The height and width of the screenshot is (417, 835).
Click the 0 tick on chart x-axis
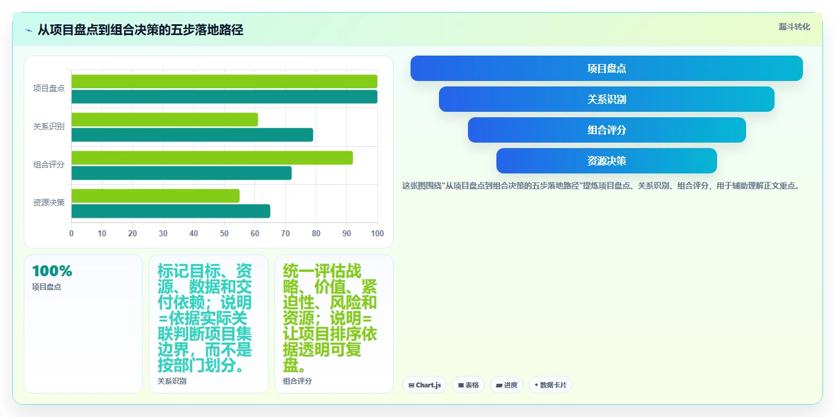(71, 233)
